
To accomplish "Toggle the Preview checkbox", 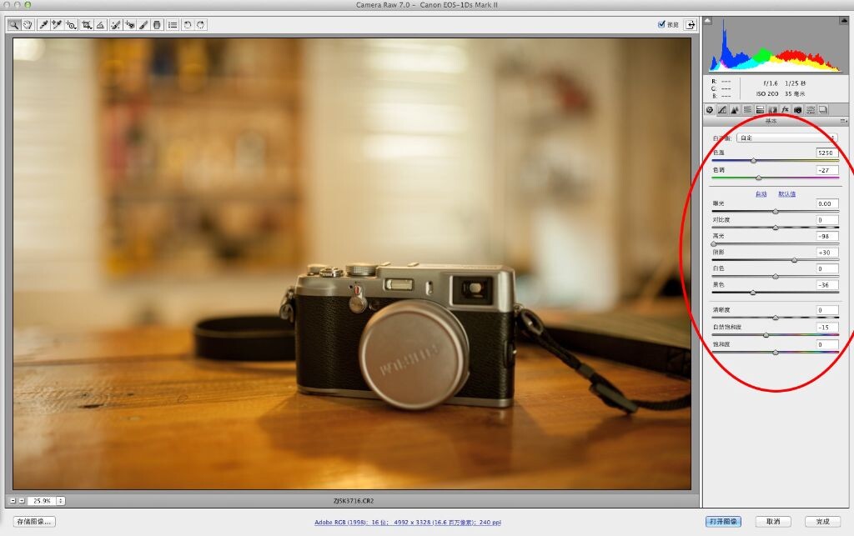I will click(x=661, y=24).
